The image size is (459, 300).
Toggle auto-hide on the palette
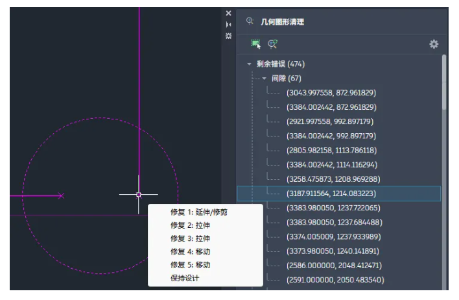tap(228, 24)
